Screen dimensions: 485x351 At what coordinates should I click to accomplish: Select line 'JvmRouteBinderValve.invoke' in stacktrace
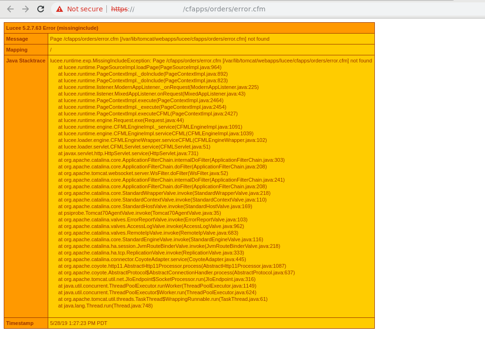tap(169, 246)
